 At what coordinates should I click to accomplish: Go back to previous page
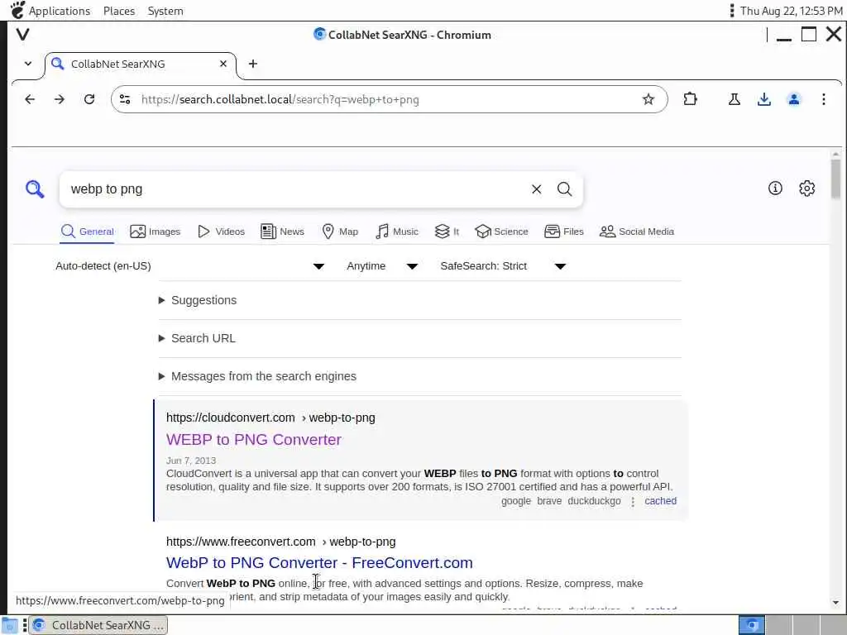[30, 99]
